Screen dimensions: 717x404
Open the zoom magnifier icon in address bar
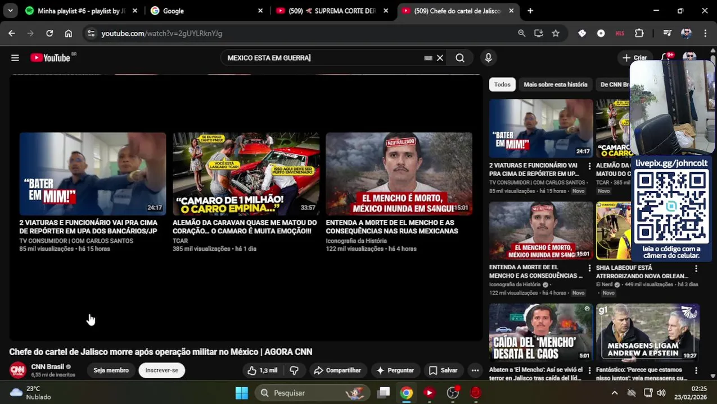(522, 34)
